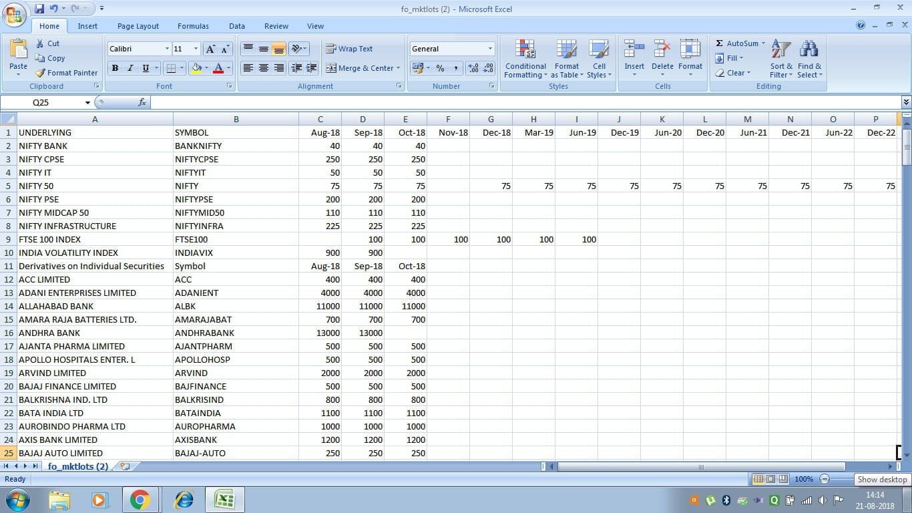This screenshot has width=912, height=513.
Task: Click the Merge & Center icon
Action: 361,68
